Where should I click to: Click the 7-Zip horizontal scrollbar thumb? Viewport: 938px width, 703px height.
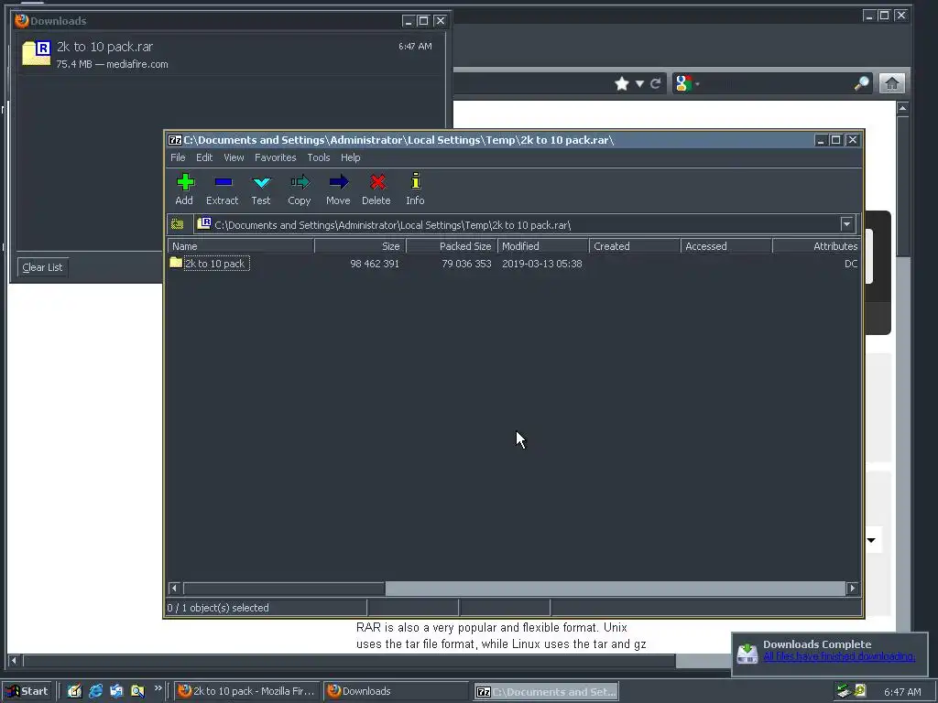point(284,589)
